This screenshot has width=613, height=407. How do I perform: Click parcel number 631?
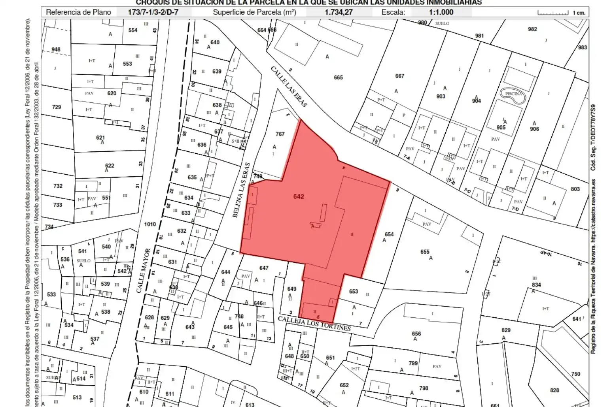click(172, 262)
